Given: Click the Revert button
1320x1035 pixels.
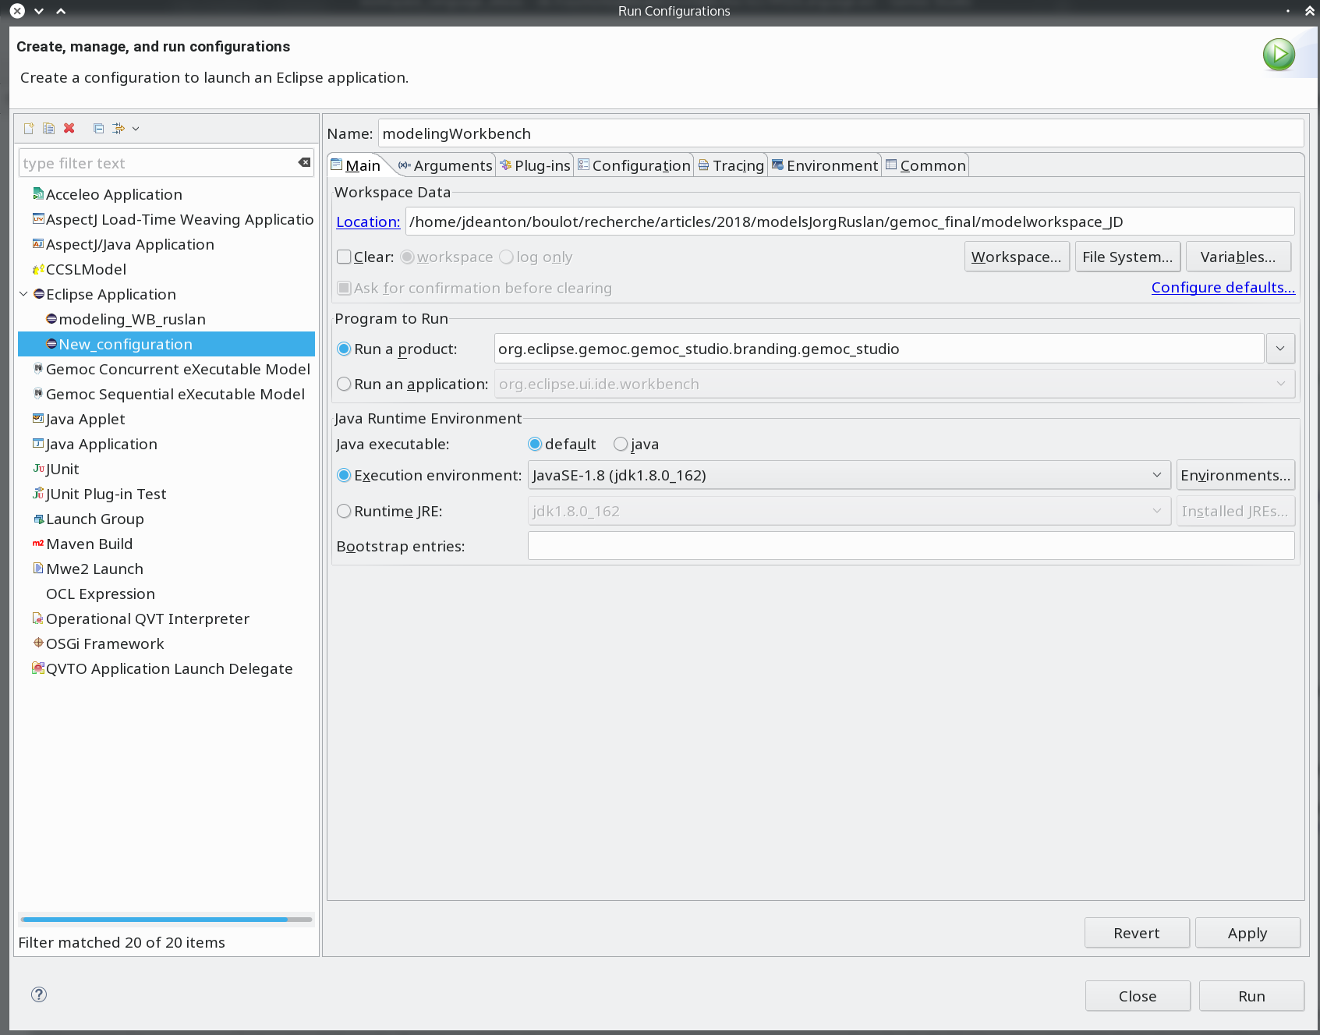Looking at the screenshot, I should coord(1137,933).
